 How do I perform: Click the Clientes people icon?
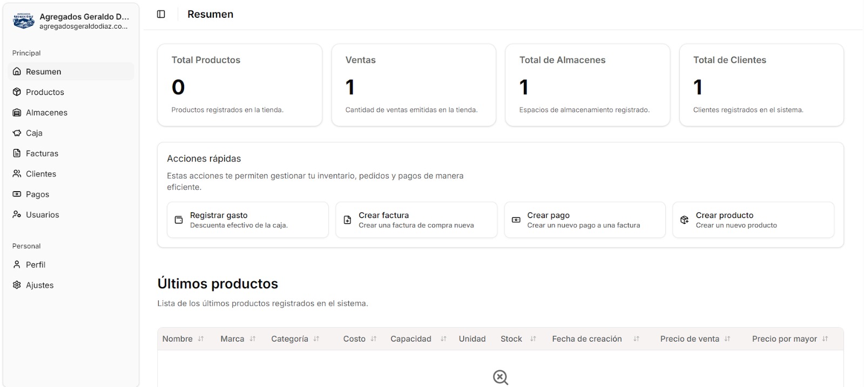click(17, 174)
